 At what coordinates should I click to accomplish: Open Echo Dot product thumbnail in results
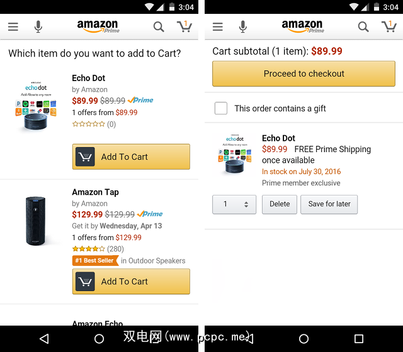(x=35, y=104)
